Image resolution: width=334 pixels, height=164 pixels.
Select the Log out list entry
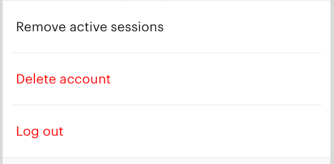click(167, 131)
